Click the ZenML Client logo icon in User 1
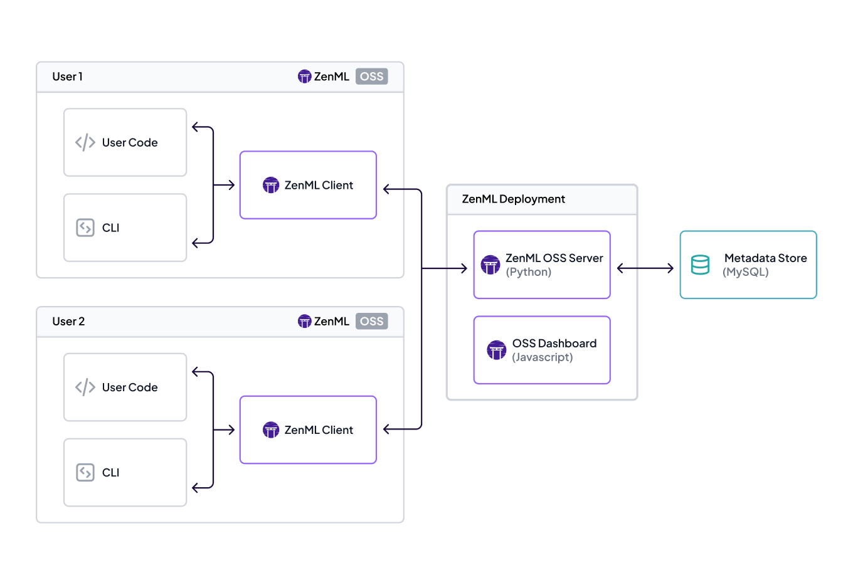 [x=271, y=184]
